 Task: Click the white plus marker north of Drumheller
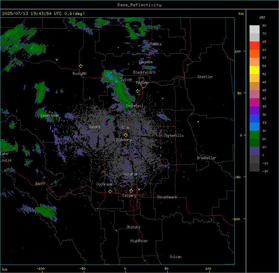198,122
